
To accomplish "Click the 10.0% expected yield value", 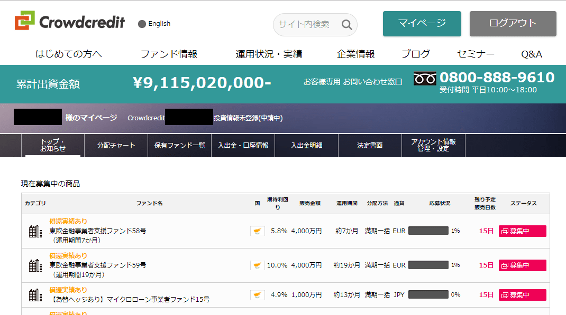I will [x=277, y=265].
